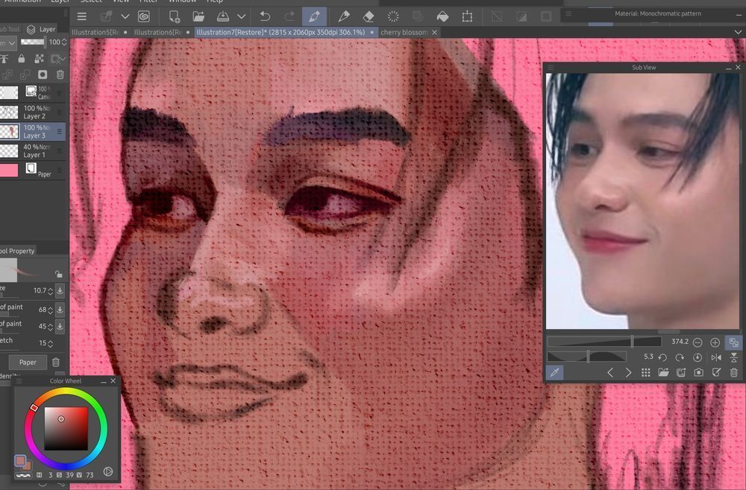Open an image with the folder icon in Sub View
Viewport: 746px width, 490px height.
pyautogui.click(x=662, y=371)
